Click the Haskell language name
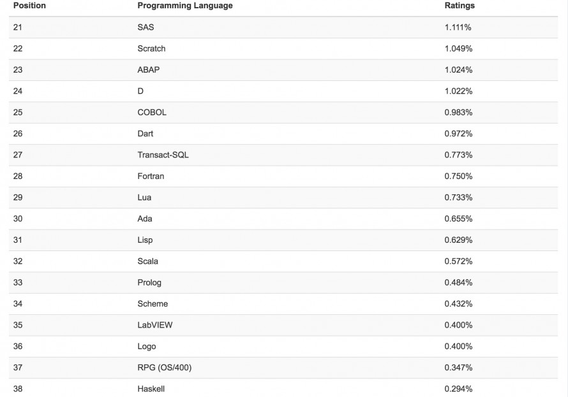 point(151,389)
